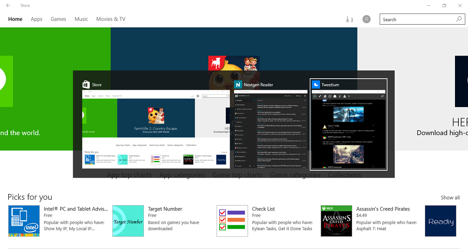
Task: Open the user account avatar
Action: pos(367,19)
